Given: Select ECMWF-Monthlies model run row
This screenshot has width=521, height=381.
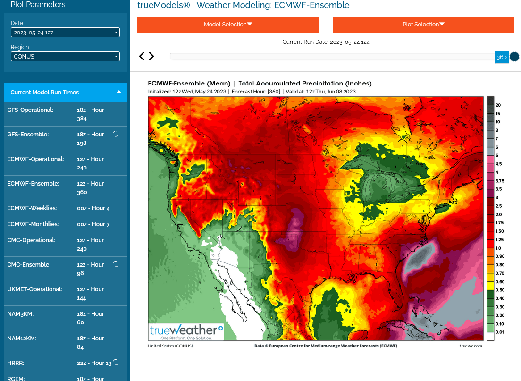Looking at the screenshot, I should 65,224.
